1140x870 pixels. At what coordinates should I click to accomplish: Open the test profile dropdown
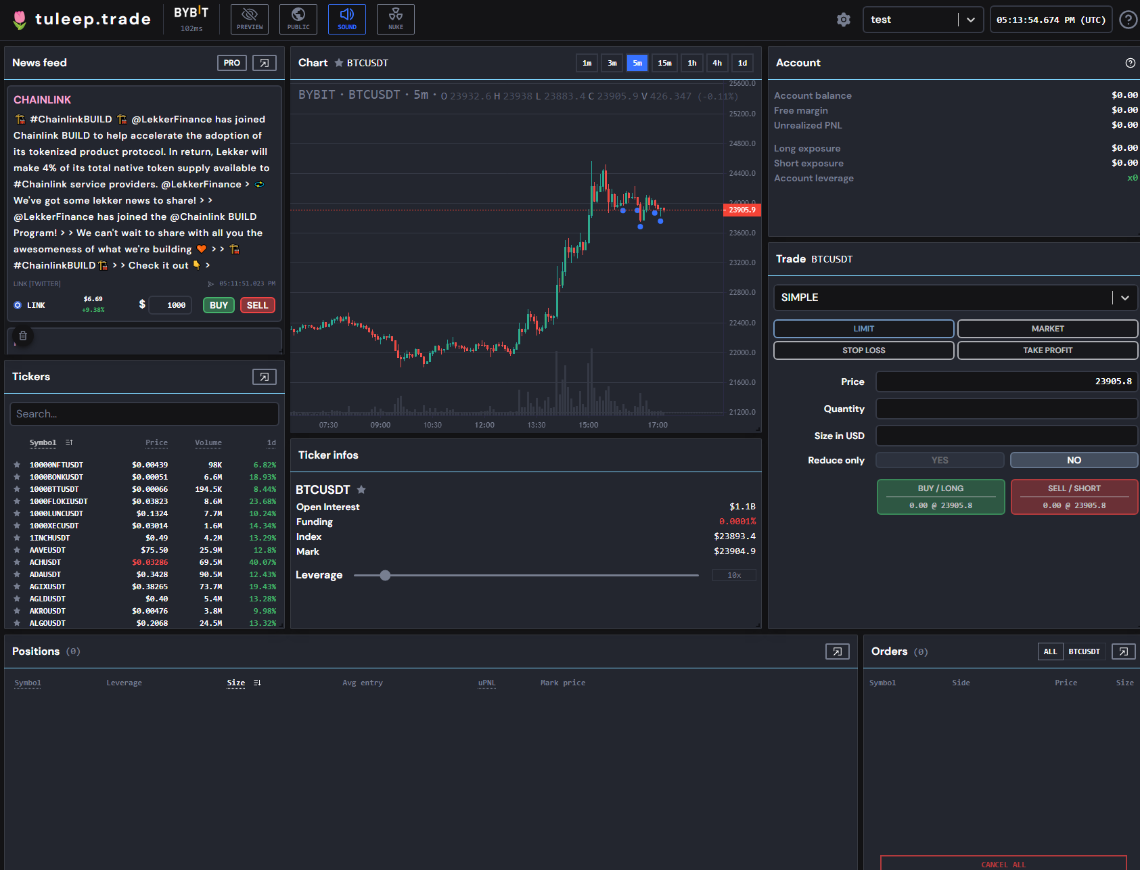(x=923, y=20)
